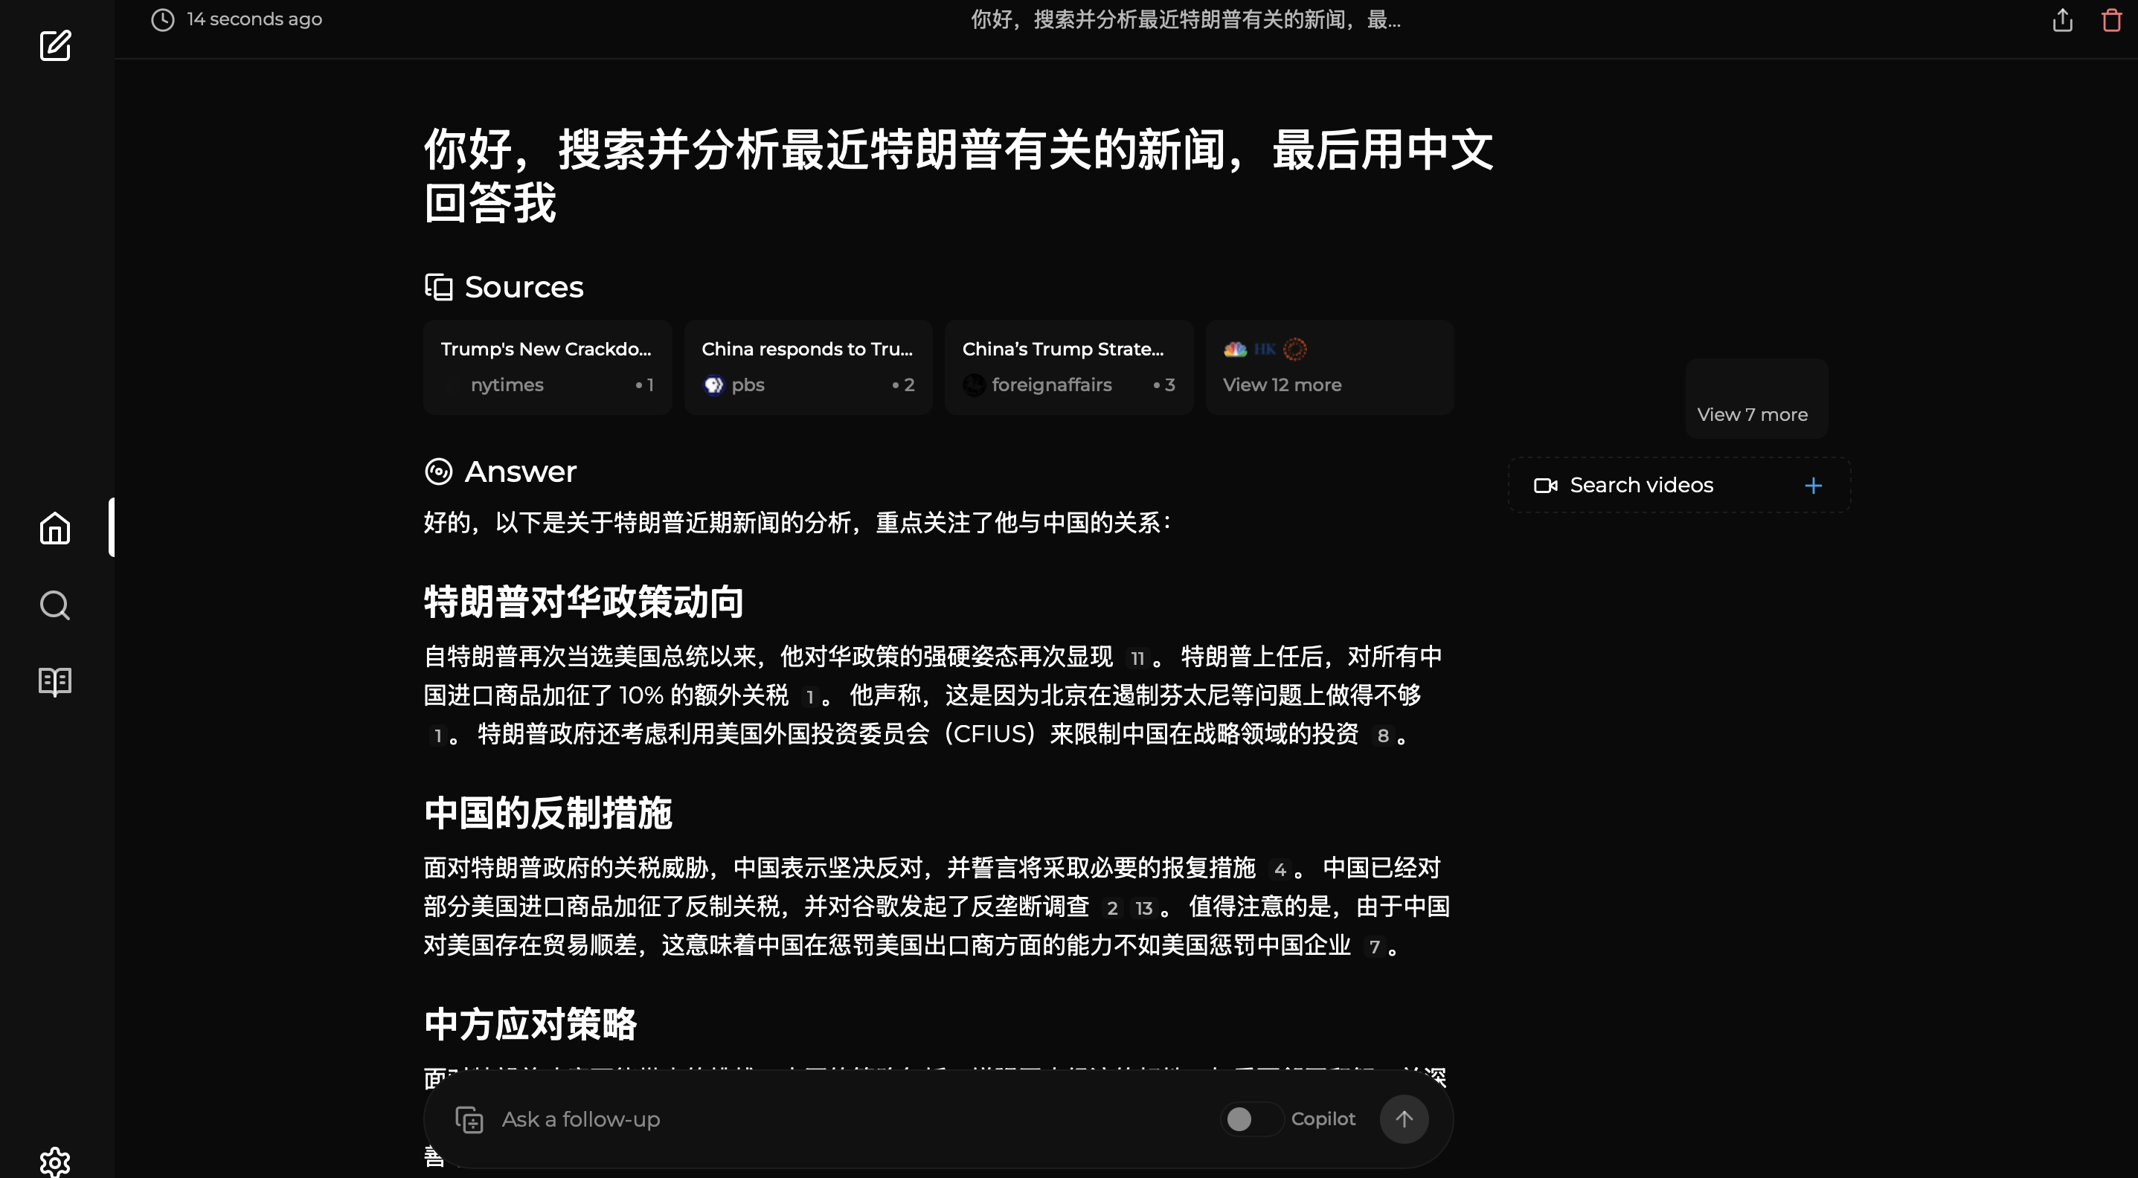This screenshot has width=2138, height=1178.
Task: Open nytimes source card
Action: tap(547, 367)
